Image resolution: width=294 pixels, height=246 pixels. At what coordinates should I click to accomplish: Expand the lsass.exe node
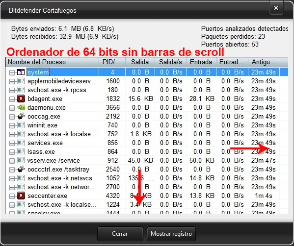click(12, 152)
